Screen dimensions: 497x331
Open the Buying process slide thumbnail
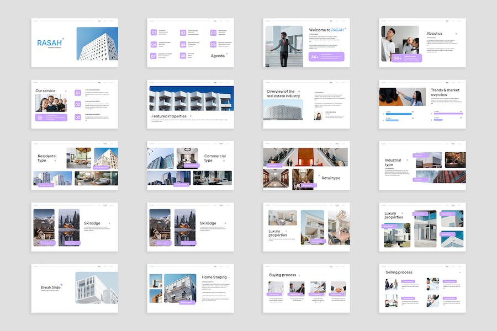point(306,289)
